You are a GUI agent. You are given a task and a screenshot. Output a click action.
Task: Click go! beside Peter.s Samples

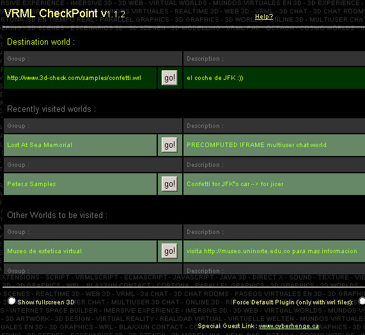[169, 184]
